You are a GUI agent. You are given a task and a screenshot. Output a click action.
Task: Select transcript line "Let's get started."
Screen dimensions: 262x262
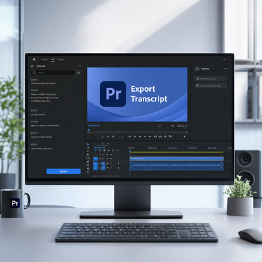click(38, 115)
